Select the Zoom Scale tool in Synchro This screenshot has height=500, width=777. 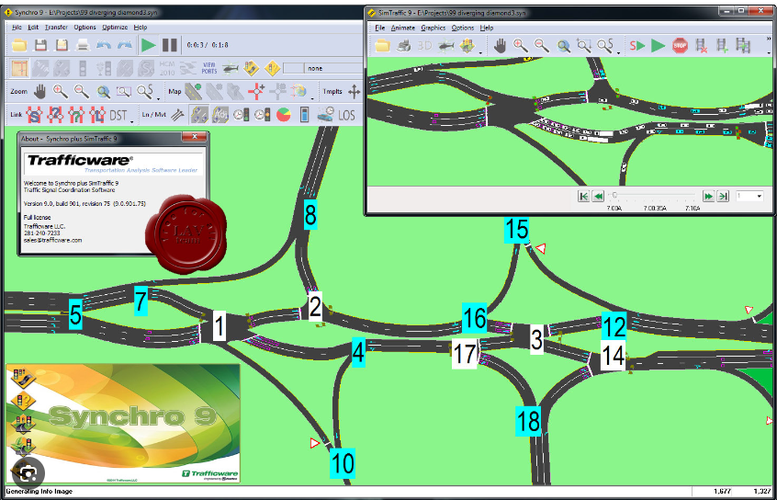[x=145, y=91]
